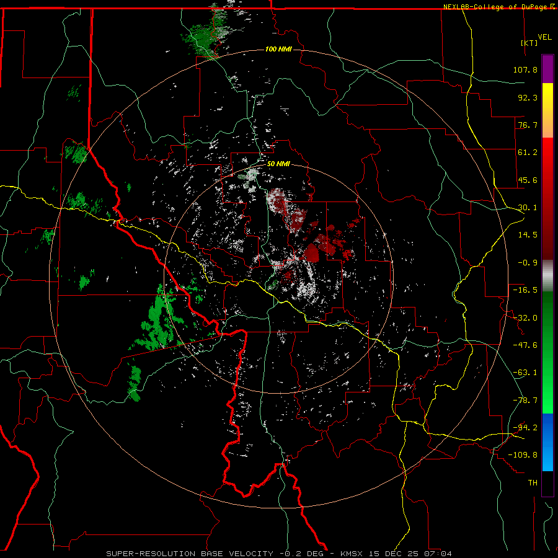Click the 45.6 legend value

[528, 180]
